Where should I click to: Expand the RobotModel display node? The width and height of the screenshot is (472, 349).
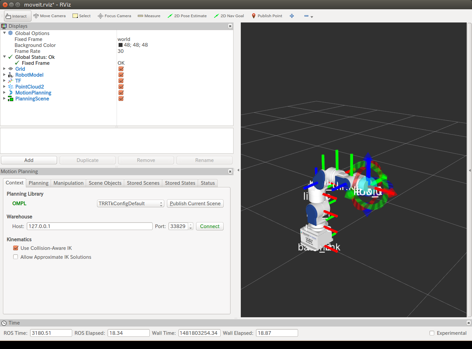click(x=4, y=75)
